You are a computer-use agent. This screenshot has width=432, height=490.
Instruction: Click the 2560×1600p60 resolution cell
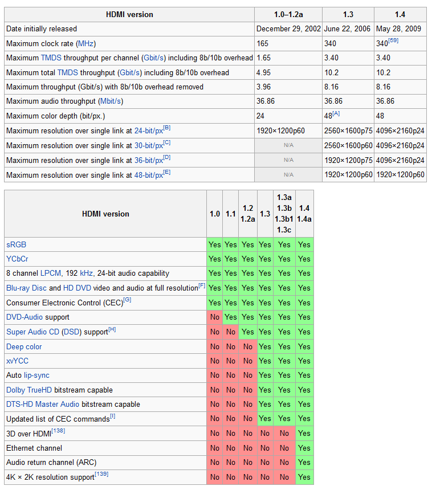click(348, 146)
